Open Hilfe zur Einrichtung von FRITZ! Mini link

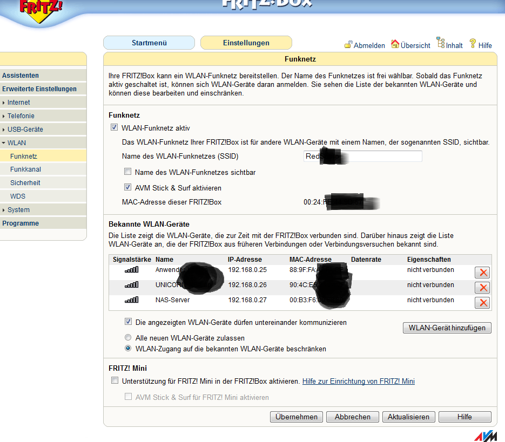click(359, 381)
